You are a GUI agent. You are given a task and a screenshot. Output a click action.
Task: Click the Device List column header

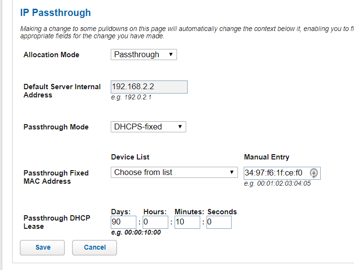130,157
